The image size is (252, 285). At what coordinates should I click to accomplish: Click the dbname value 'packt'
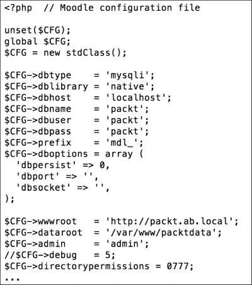tap(125, 109)
